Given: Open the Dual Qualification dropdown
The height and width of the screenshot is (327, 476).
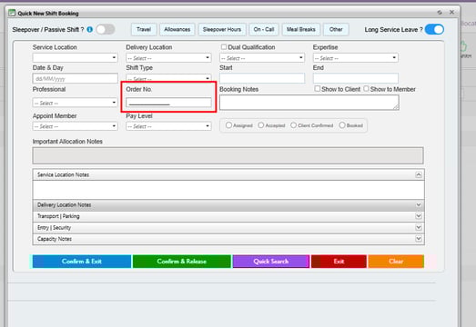Looking at the screenshot, I should pyautogui.click(x=262, y=57).
